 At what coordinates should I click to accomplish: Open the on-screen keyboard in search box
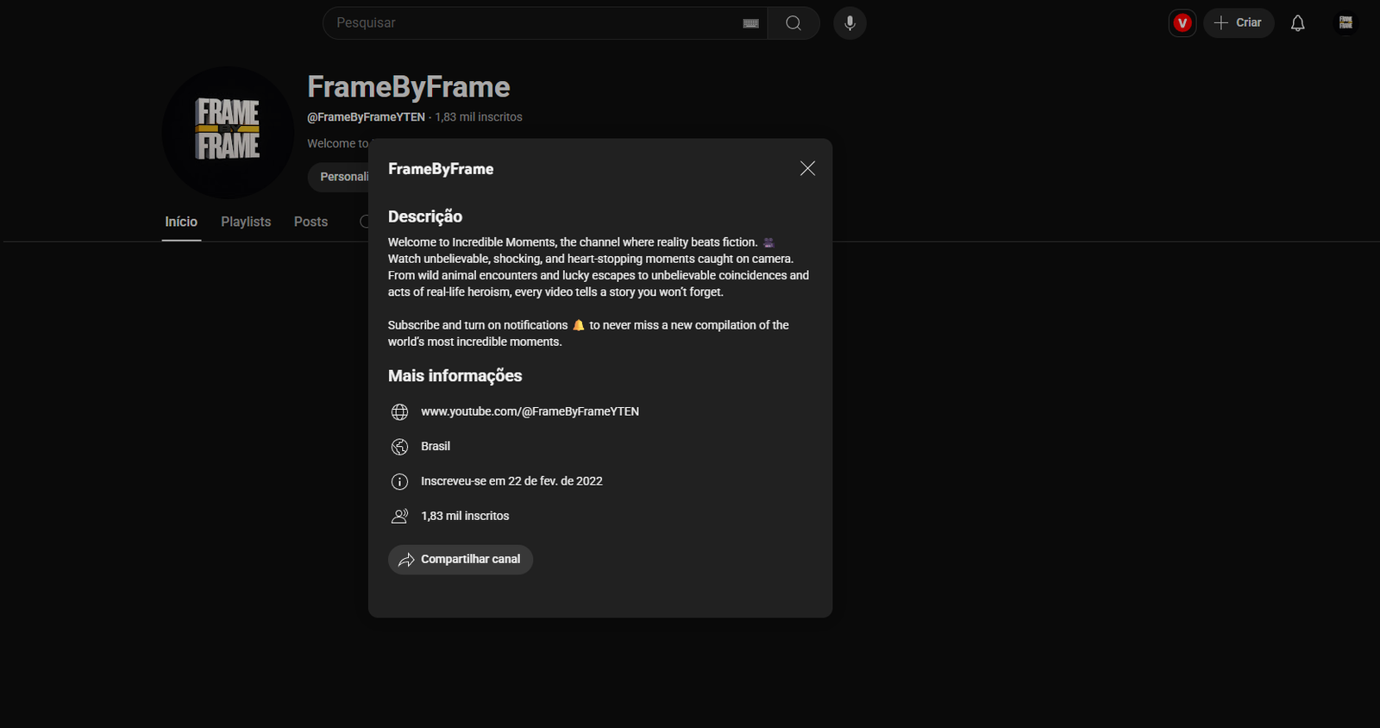coord(750,23)
